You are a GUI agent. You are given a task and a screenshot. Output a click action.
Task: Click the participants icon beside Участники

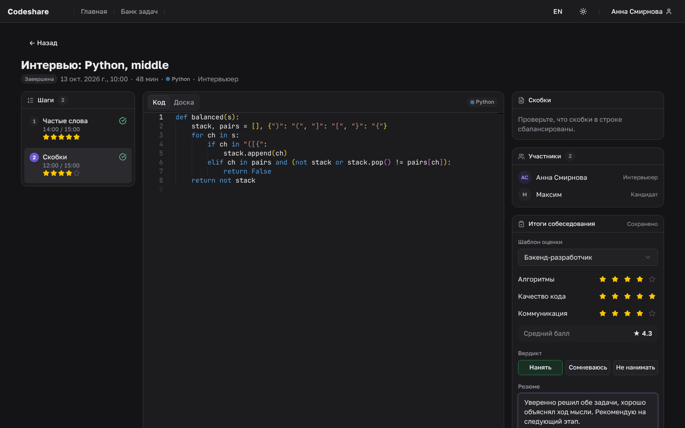pyautogui.click(x=521, y=156)
